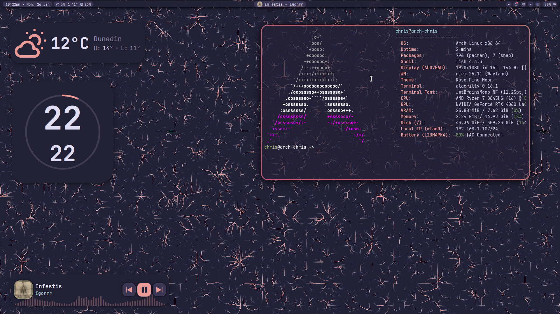Viewport: 560px width, 314px height.
Task: Click the partly cloudy weather icon
Action: [31, 43]
